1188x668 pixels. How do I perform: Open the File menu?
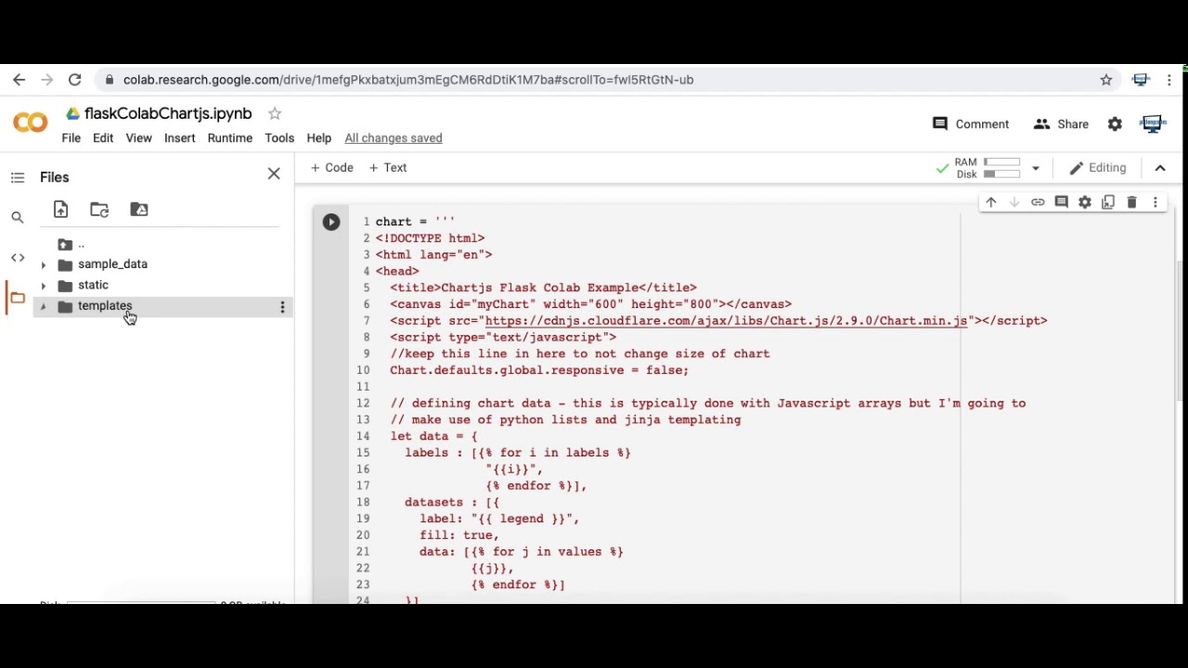(x=71, y=138)
